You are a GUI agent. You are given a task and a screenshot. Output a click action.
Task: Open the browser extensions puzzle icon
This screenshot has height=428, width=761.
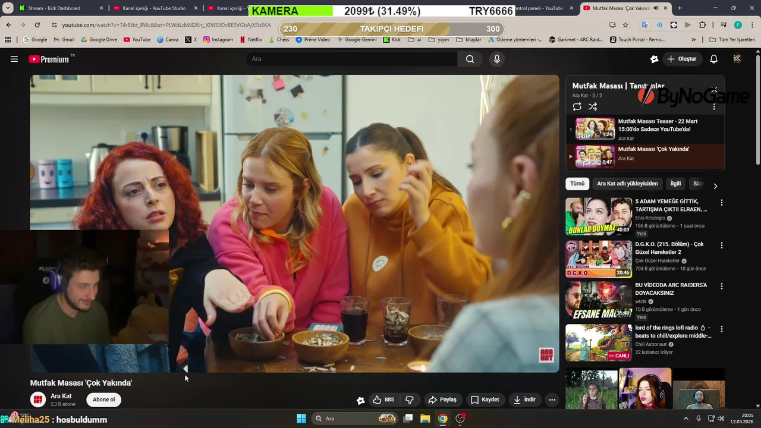click(702, 25)
